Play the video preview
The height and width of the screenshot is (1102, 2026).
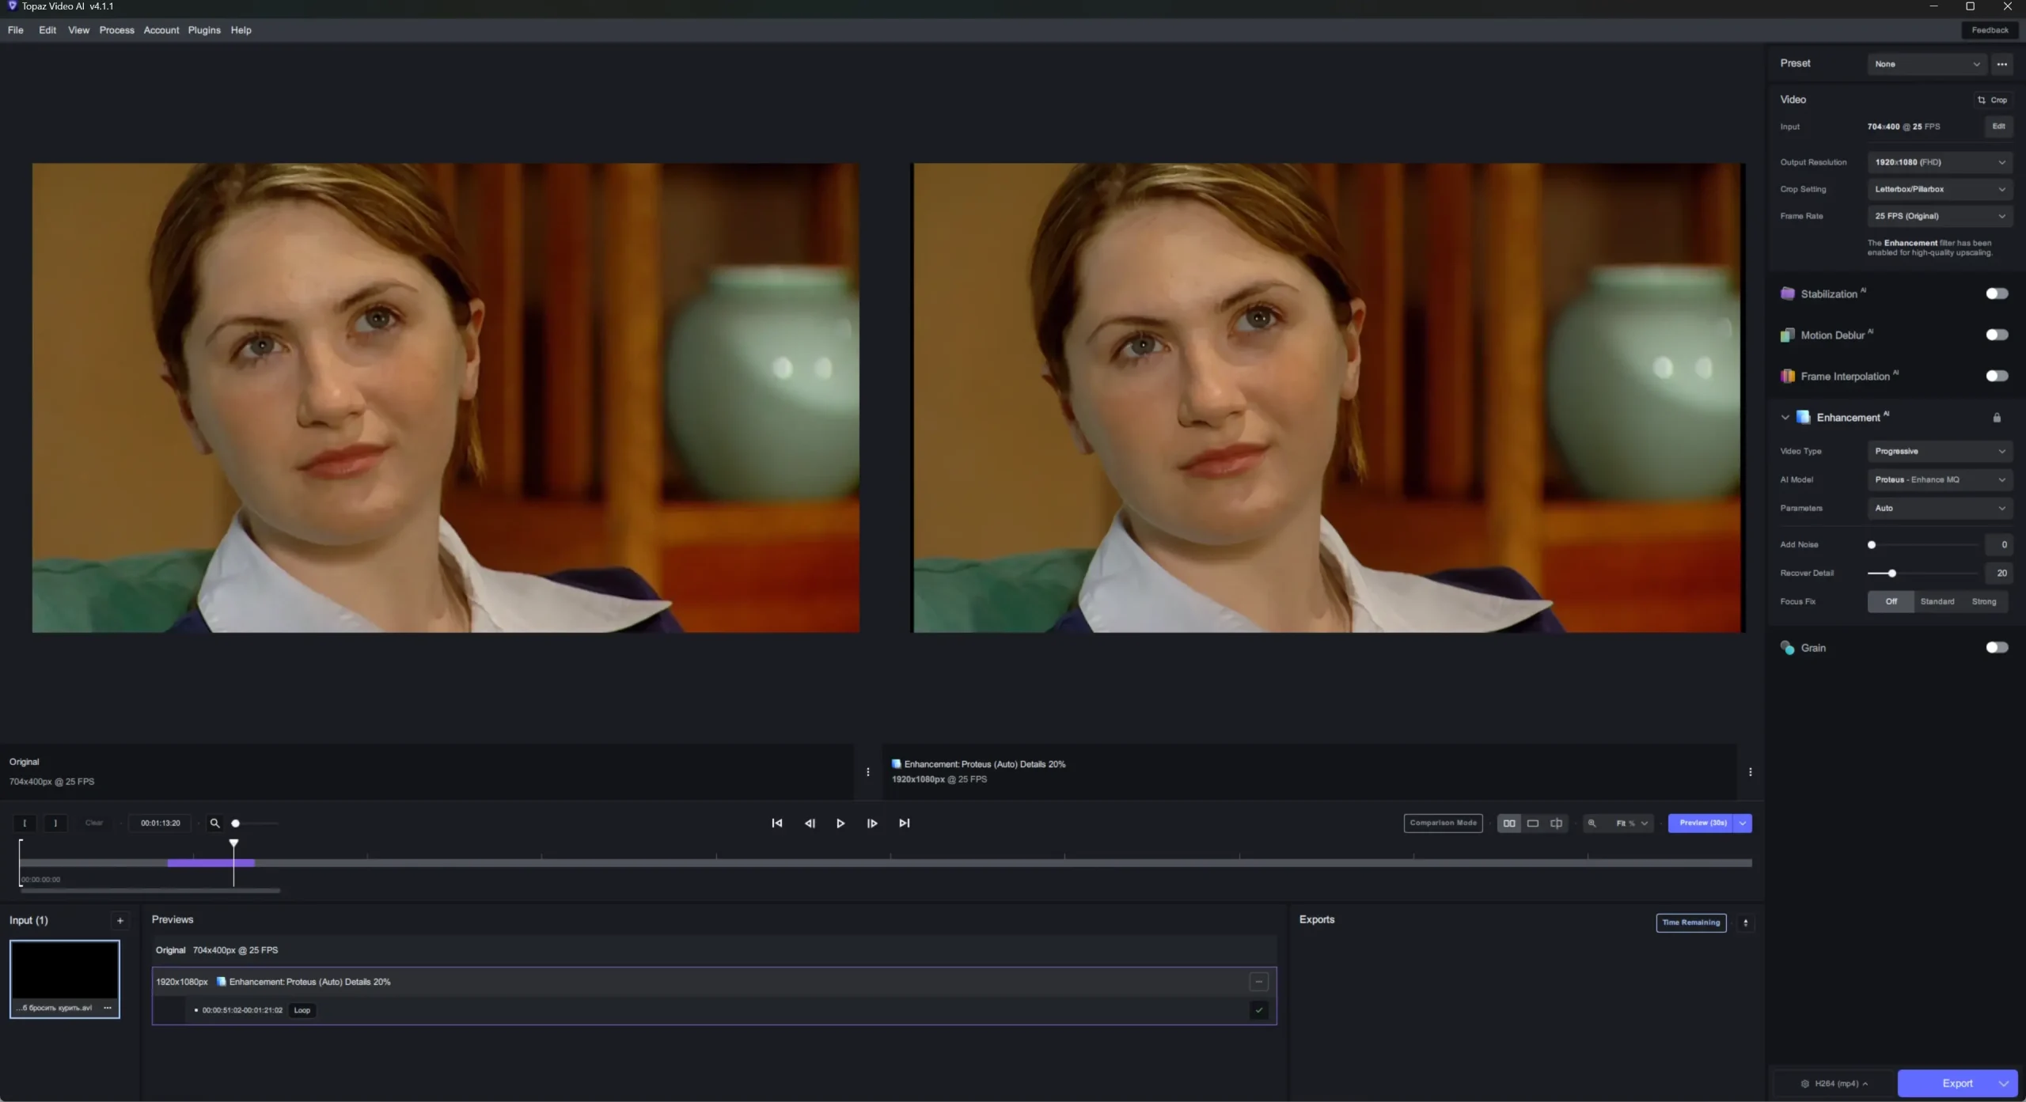(x=840, y=823)
